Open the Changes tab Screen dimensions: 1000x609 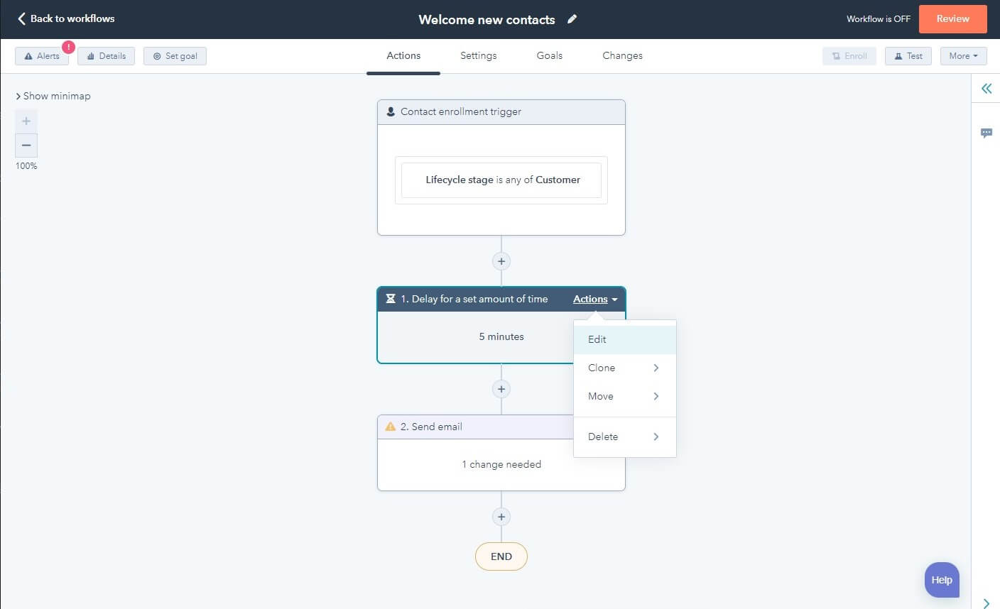(x=621, y=55)
